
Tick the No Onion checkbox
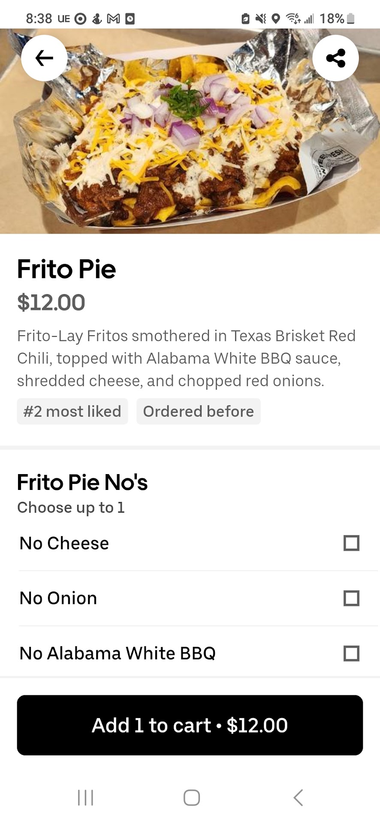pyautogui.click(x=351, y=598)
